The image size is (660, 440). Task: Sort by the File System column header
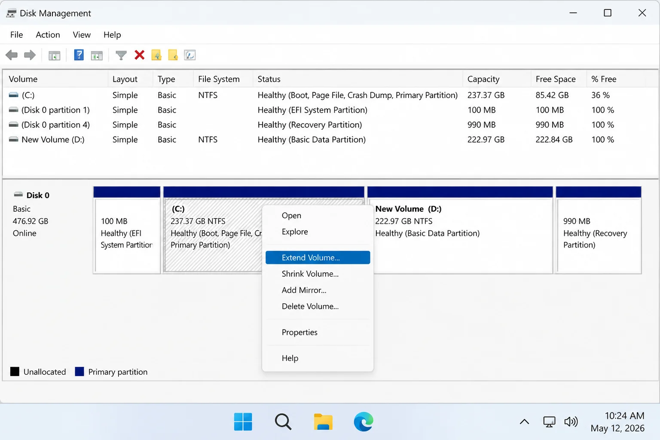tap(223, 79)
